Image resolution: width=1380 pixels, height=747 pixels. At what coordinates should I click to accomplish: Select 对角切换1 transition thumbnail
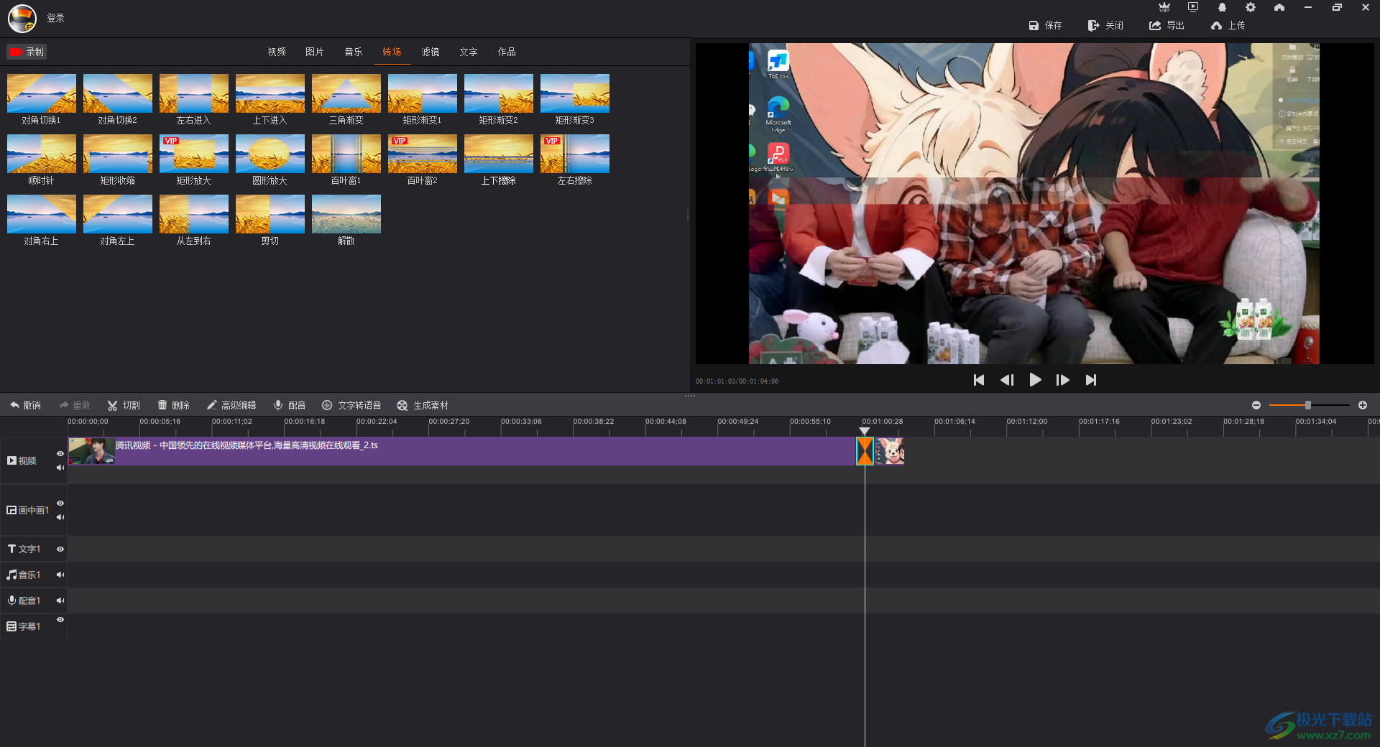pos(42,93)
